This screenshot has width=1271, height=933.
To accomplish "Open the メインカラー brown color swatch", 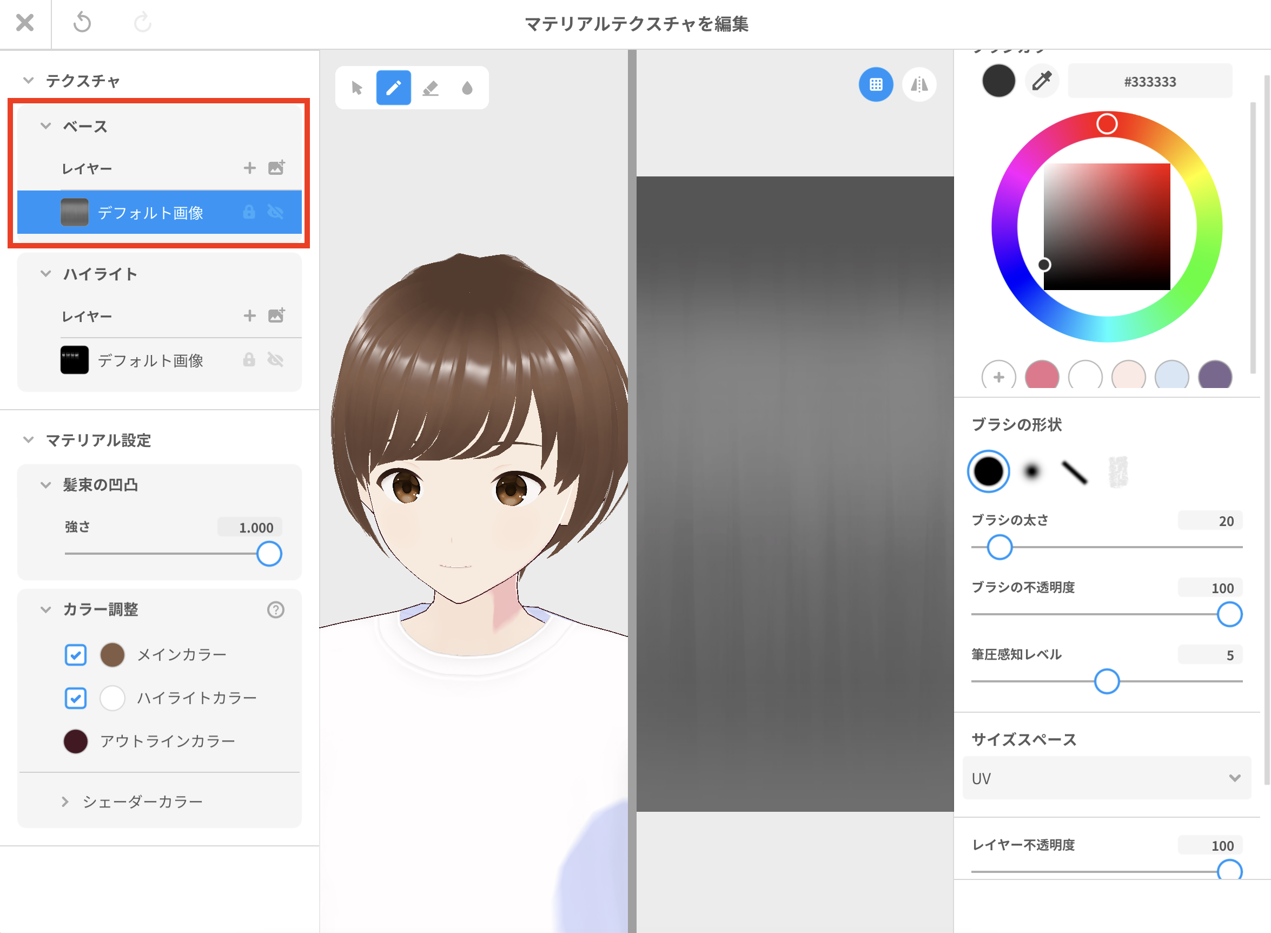I will click(112, 655).
